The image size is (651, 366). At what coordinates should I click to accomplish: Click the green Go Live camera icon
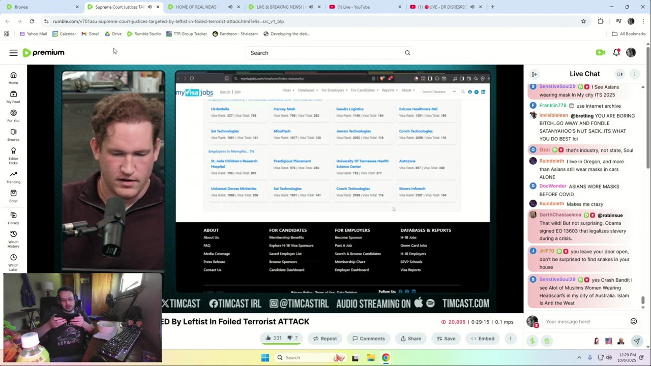click(600, 52)
